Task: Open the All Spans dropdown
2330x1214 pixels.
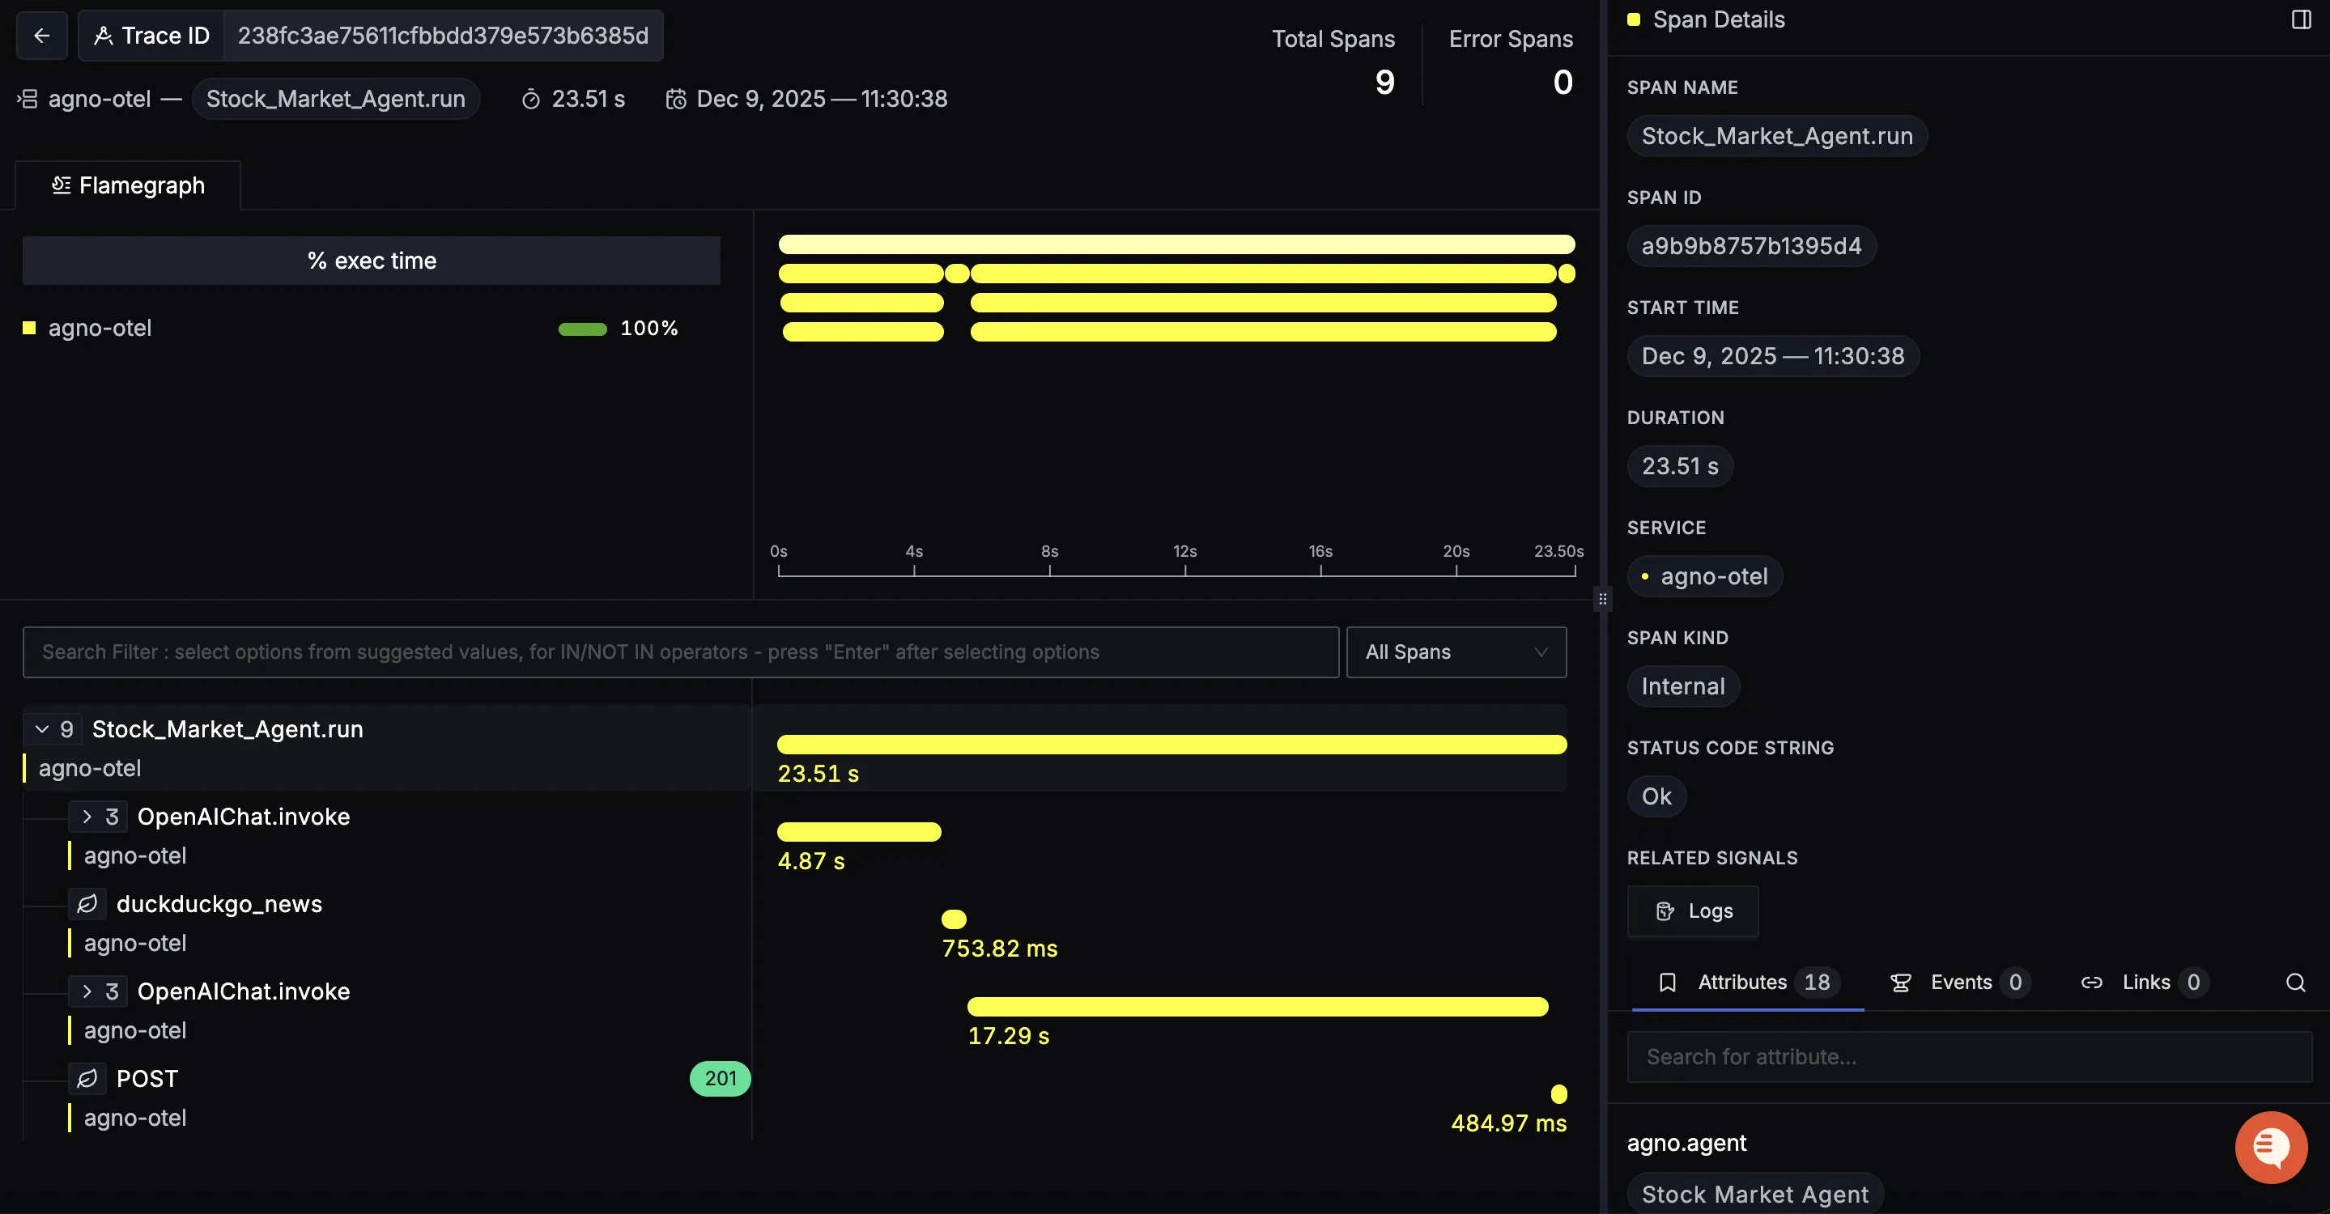Action: tap(1456, 652)
